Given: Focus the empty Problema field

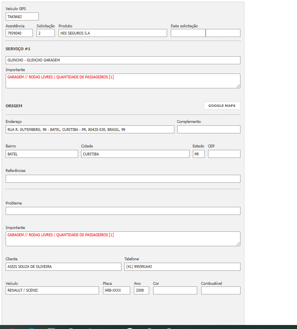Looking at the screenshot, I should [123, 211].
